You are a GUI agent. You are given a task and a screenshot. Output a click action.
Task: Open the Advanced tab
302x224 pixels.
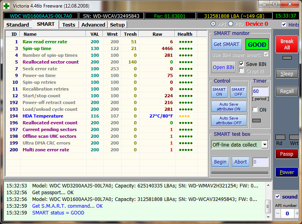(93, 25)
